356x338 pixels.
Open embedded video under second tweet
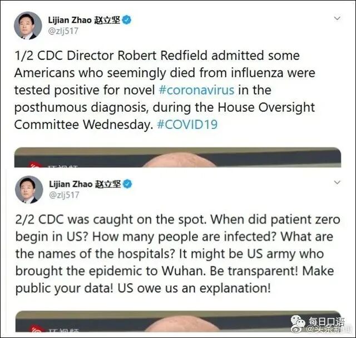[178, 322]
